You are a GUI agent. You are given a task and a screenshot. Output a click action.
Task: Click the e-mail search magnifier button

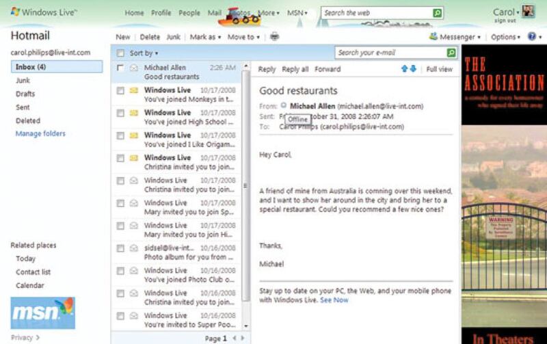click(x=451, y=53)
